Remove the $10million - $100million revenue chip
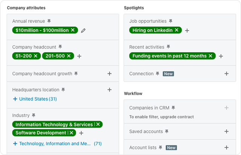 click(x=73, y=30)
